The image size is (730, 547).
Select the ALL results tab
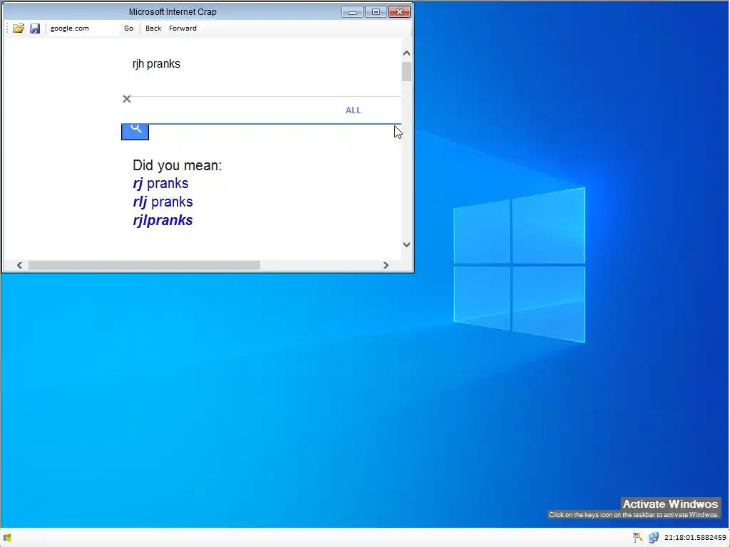[354, 110]
